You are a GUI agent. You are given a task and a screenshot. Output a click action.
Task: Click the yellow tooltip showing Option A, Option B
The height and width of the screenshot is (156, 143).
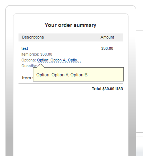pos(78,74)
